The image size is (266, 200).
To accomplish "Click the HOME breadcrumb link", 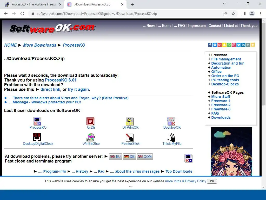I will click(x=10, y=45).
